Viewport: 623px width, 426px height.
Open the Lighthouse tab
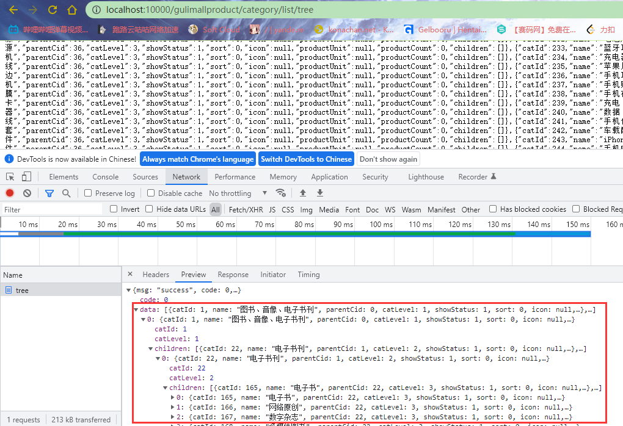[426, 176]
